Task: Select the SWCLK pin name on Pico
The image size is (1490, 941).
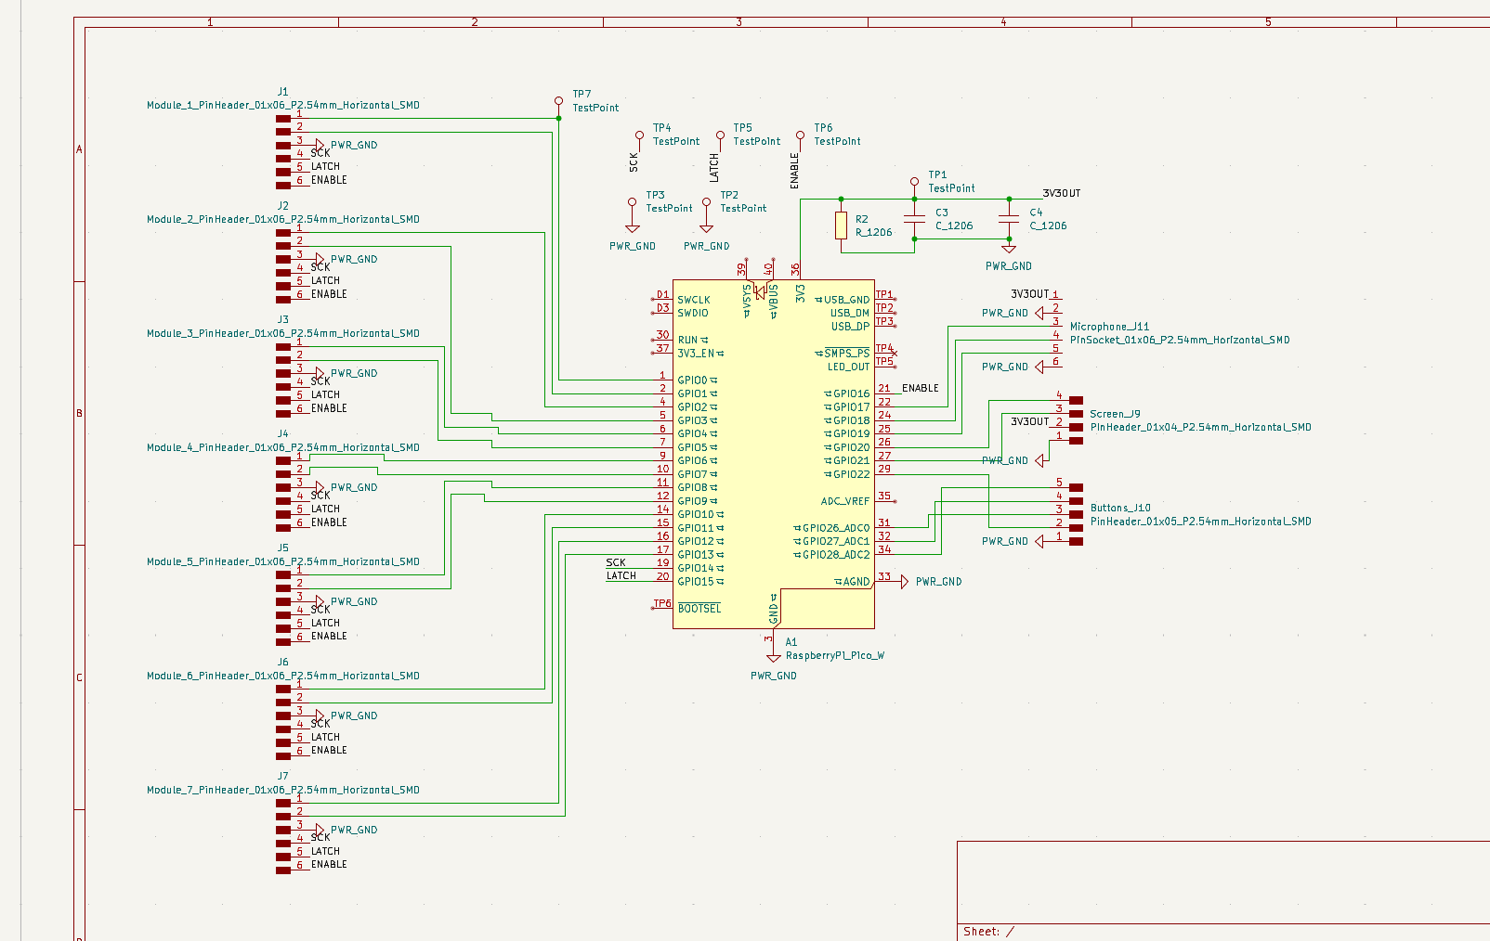Action: coord(694,301)
